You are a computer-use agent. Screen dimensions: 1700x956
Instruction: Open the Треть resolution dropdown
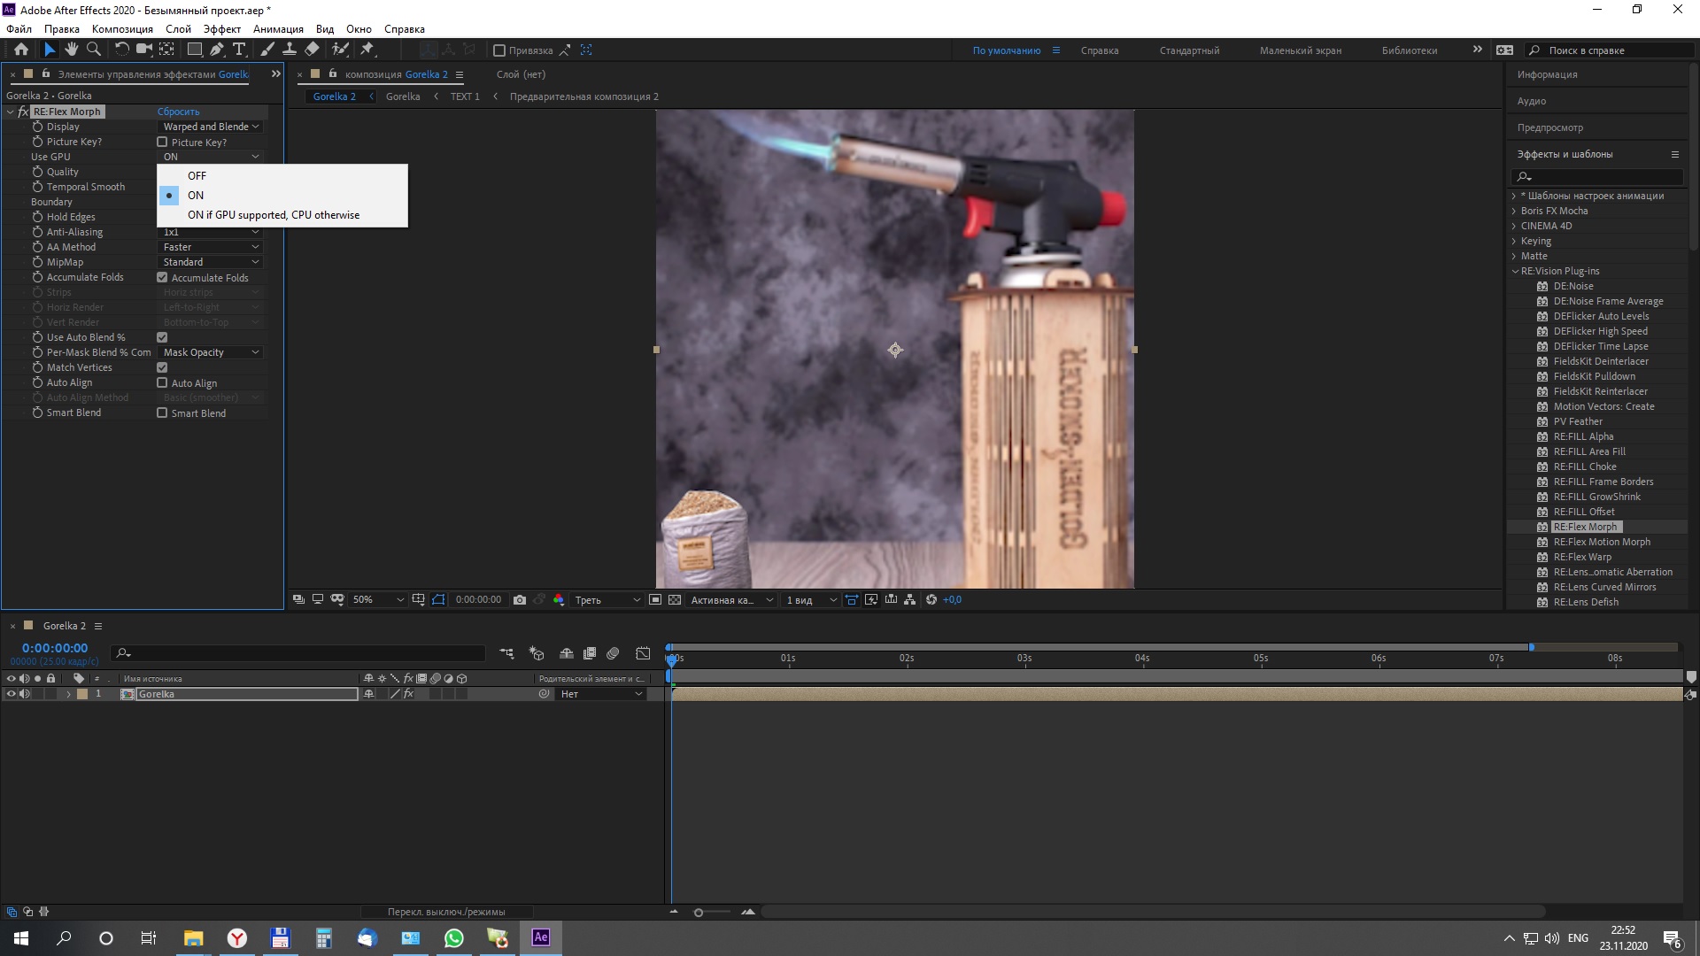(x=607, y=599)
